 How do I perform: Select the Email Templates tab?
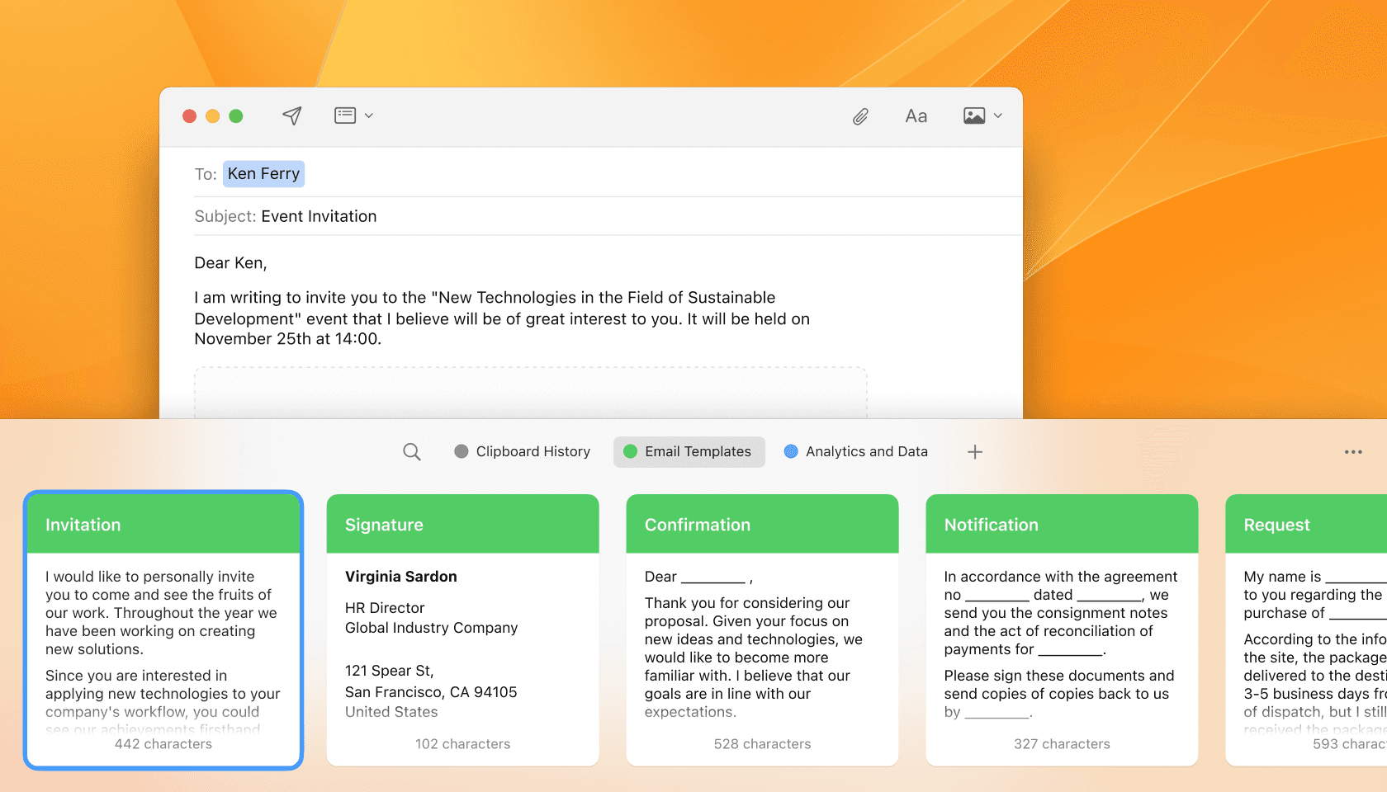click(x=689, y=452)
